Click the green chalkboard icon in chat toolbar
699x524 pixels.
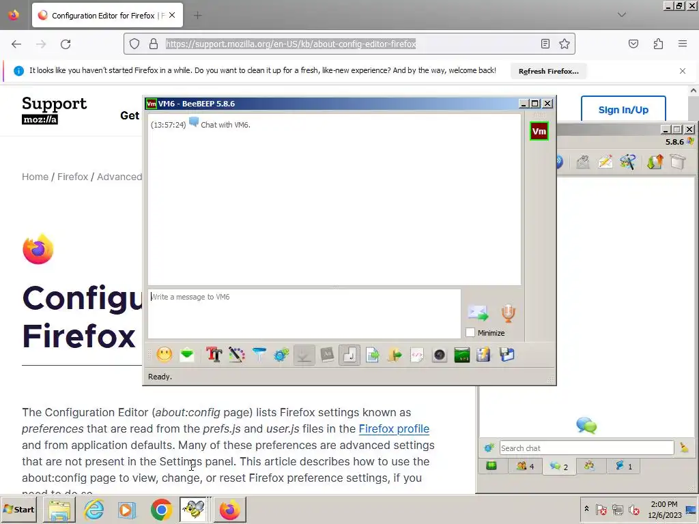click(462, 355)
